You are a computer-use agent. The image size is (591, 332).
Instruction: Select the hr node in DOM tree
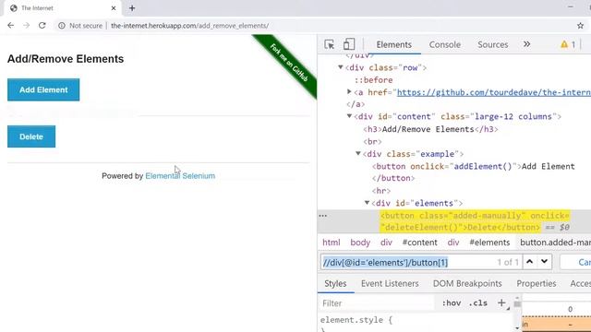click(x=381, y=191)
